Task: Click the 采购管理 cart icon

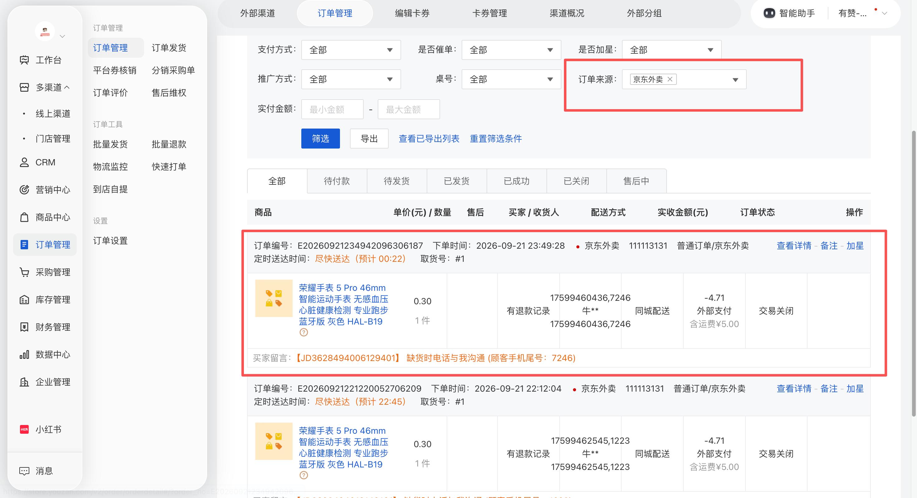Action: (24, 272)
